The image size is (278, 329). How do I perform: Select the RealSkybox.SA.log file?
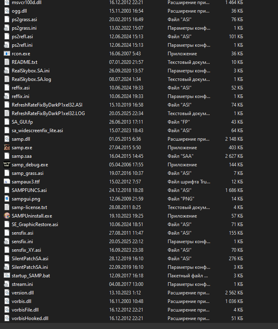tap(31, 79)
